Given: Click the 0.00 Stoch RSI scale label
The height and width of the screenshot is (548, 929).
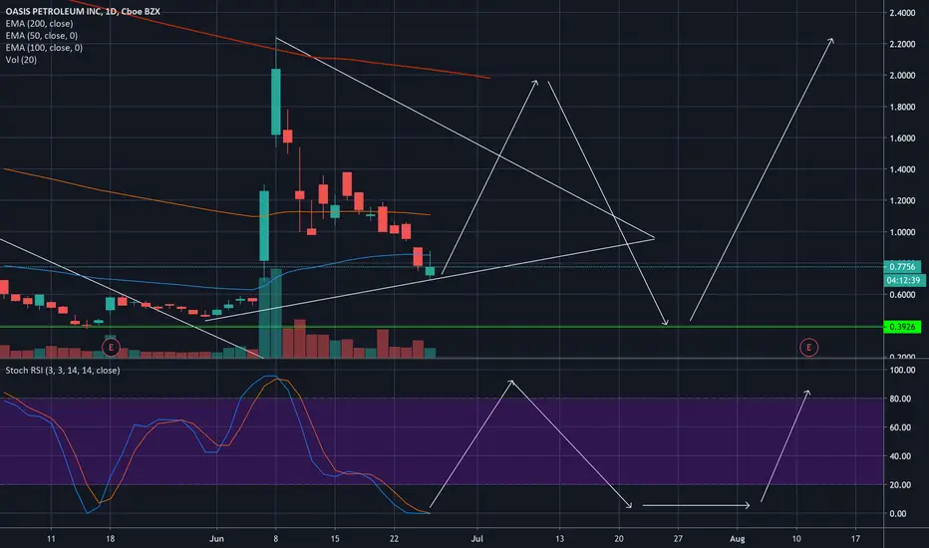Looking at the screenshot, I should point(898,514).
